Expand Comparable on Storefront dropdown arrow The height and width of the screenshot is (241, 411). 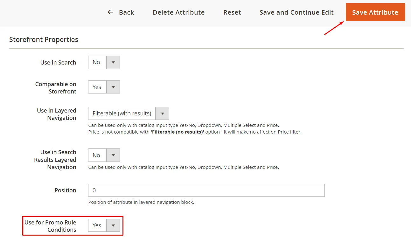[113, 87]
